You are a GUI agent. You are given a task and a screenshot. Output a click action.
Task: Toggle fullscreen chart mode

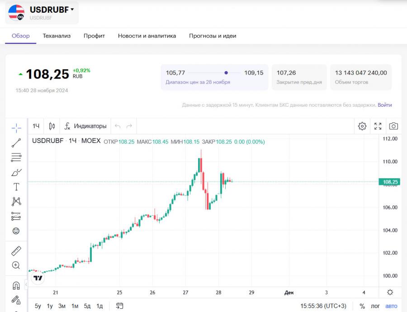[378, 126]
